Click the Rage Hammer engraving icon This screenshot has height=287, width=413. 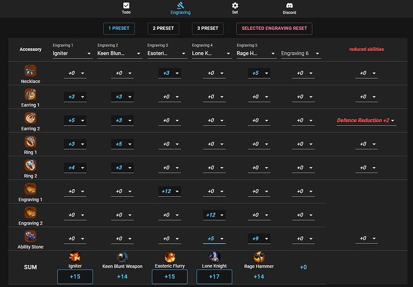pos(259,257)
